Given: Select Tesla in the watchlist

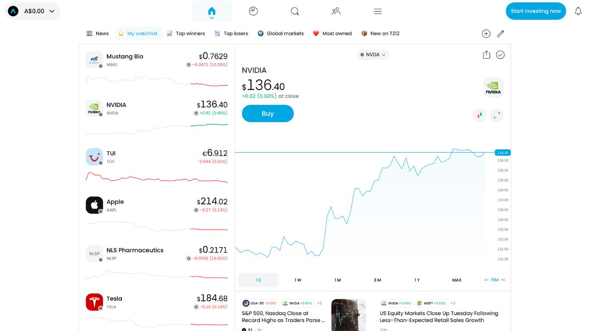Looking at the screenshot, I should (156, 302).
